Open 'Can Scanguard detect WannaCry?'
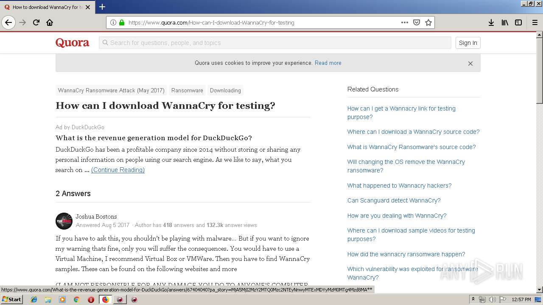 [394, 200]
